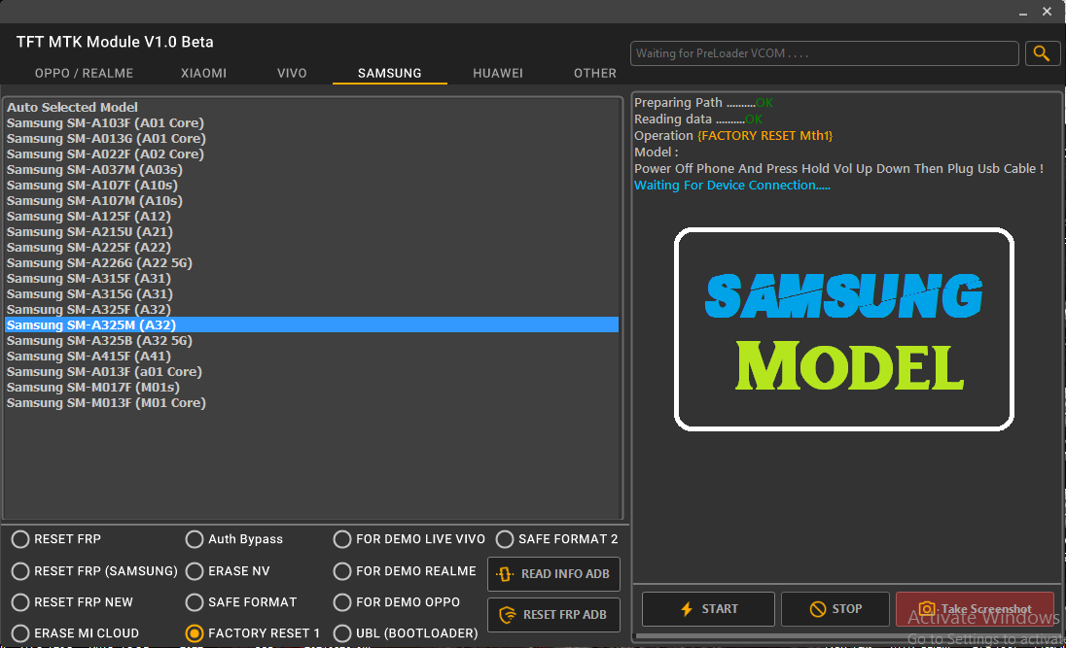This screenshot has width=1066, height=648.
Task: Pick Samsung SM-A037M (A03s) model
Action: (x=311, y=170)
